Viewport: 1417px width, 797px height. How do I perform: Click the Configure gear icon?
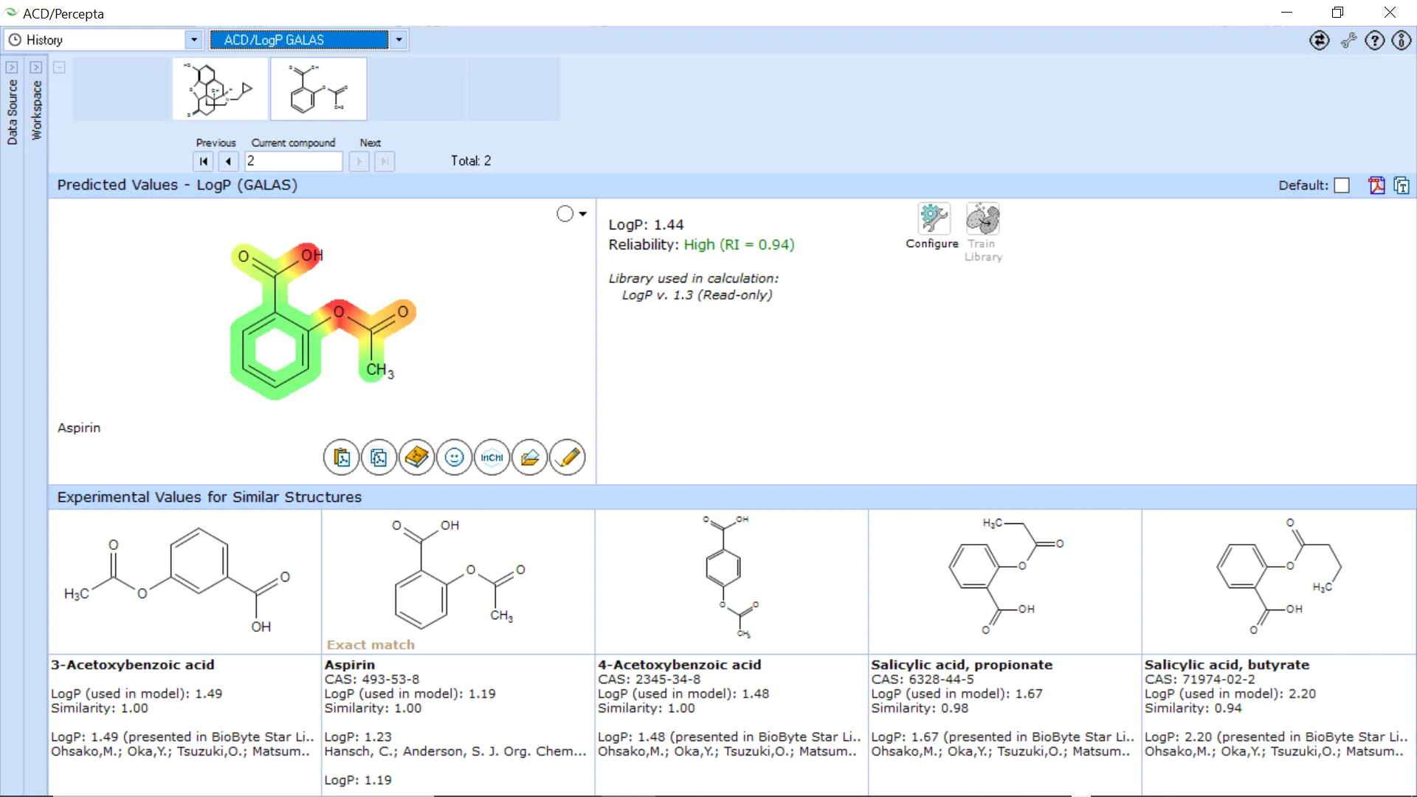[933, 219]
